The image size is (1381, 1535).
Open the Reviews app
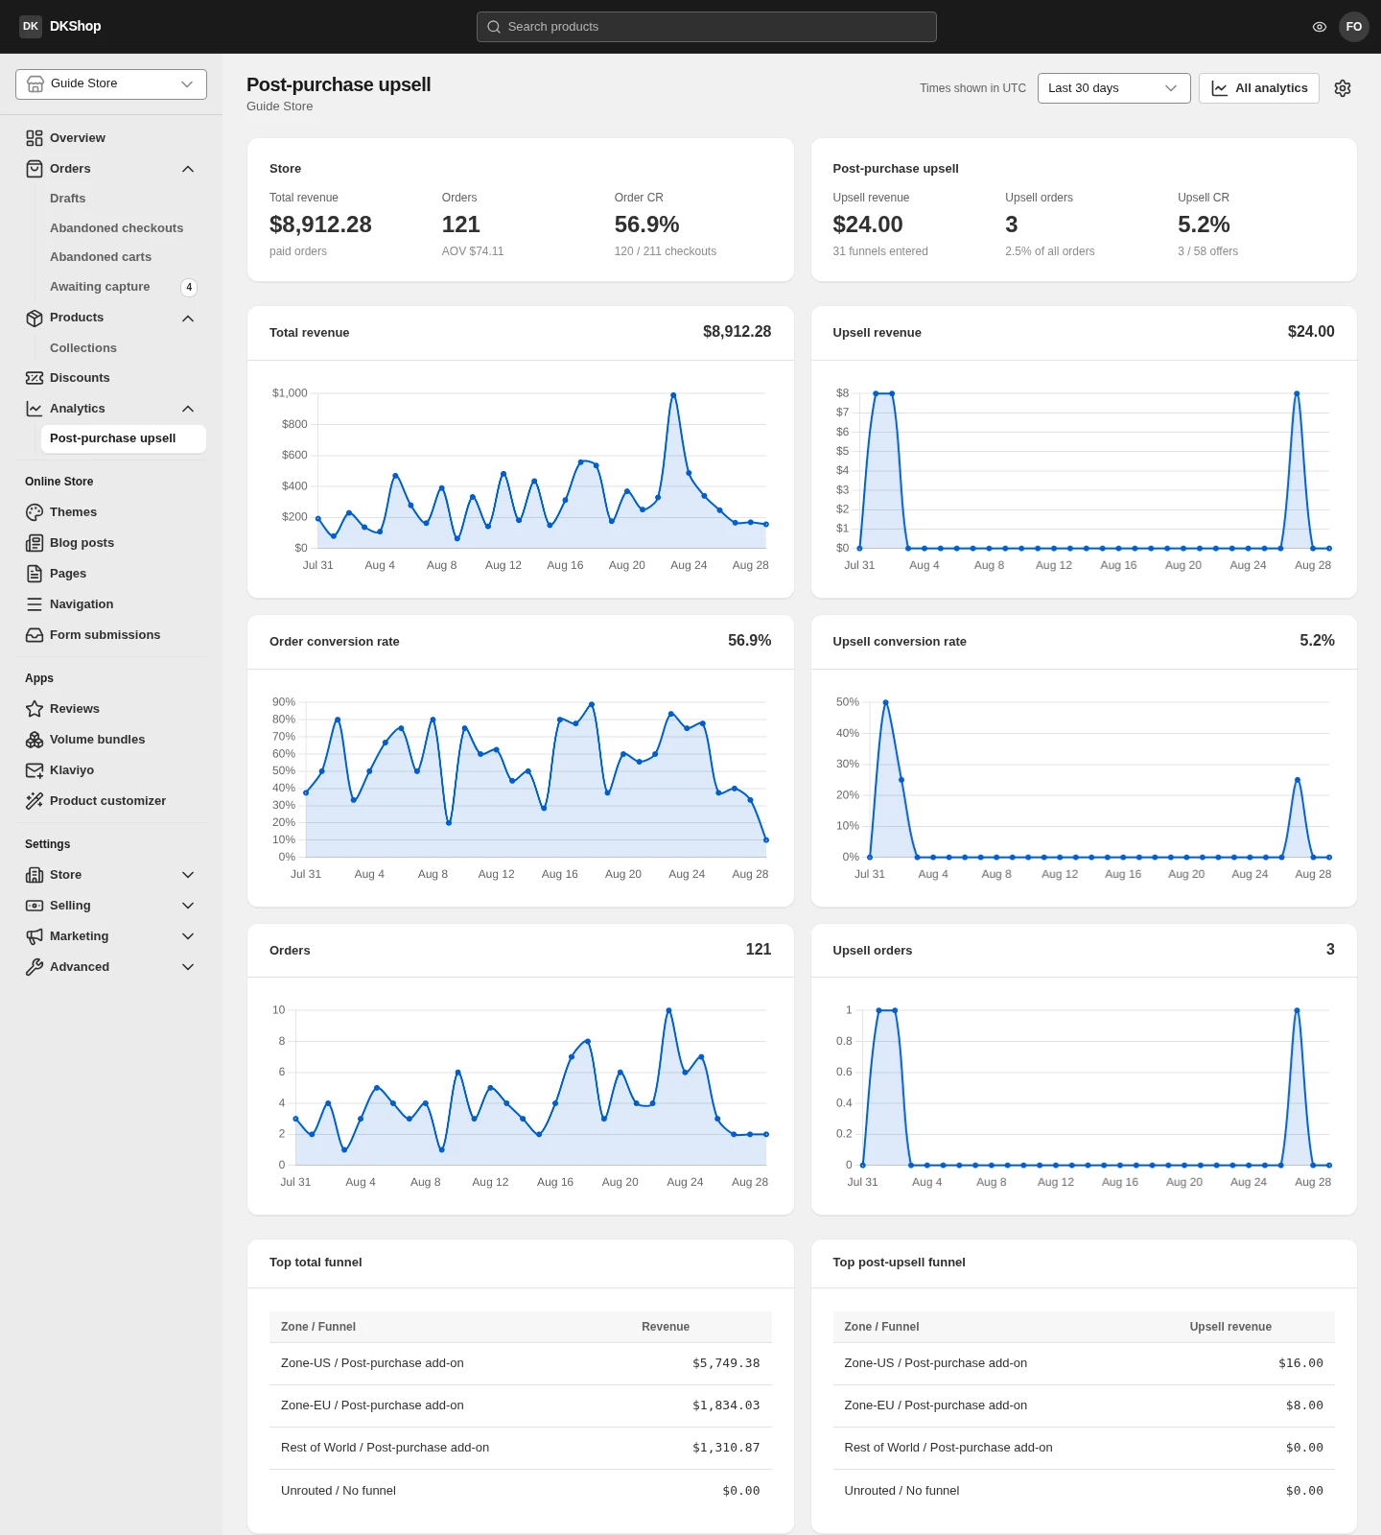coord(75,709)
